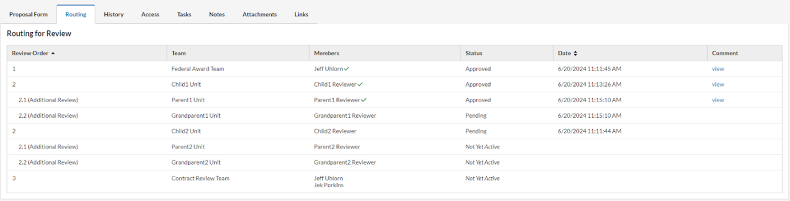Viewport: 790px width, 201px height.
Task: Click the Team column header
Action: [x=178, y=54]
